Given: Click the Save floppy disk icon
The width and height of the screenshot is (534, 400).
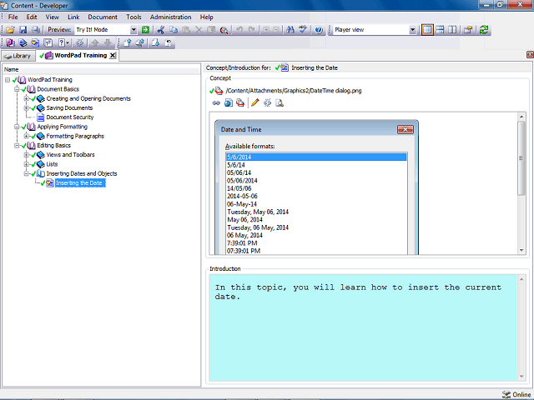Looking at the screenshot, I should pos(23,30).
